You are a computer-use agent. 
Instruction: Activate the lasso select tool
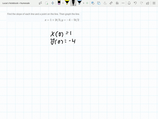pos(47,3)
